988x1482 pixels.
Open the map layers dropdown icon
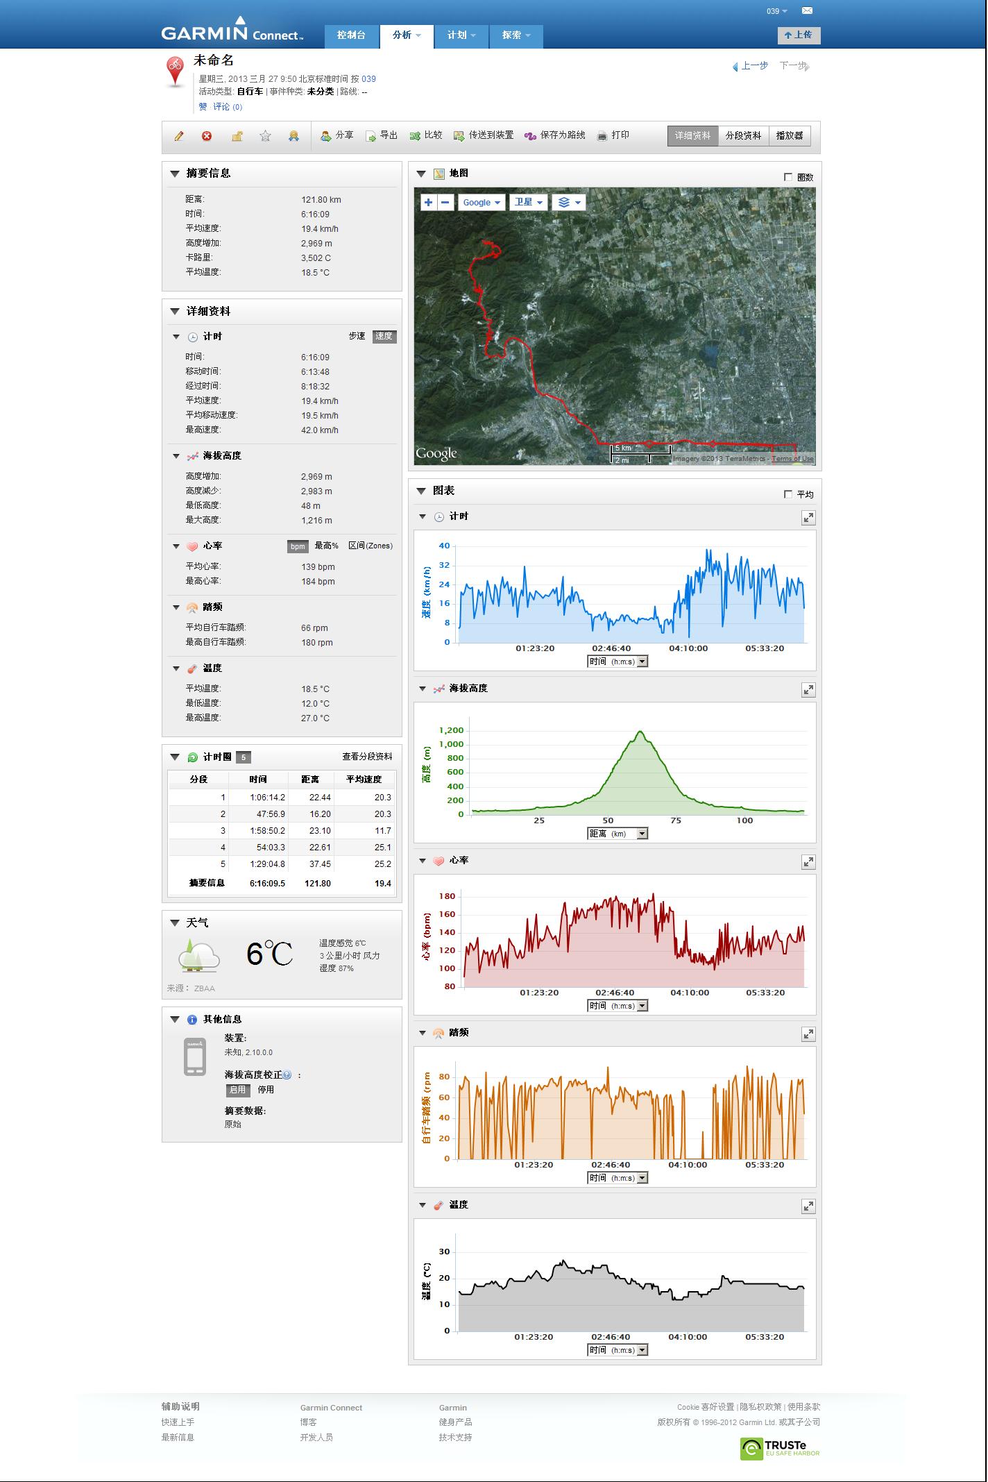point(569,202)
